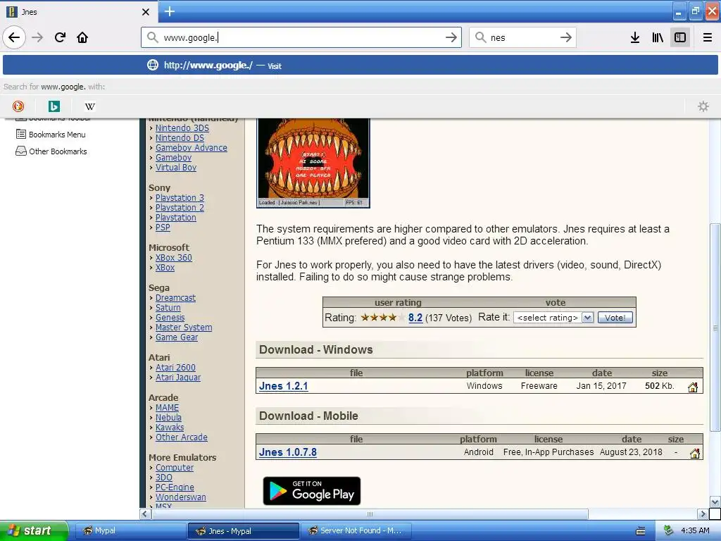Open the 8.2 rating link

[415, 318]
